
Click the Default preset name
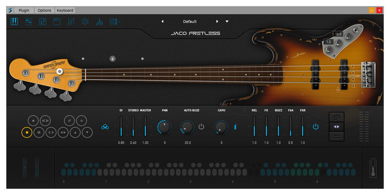(190, 21)
